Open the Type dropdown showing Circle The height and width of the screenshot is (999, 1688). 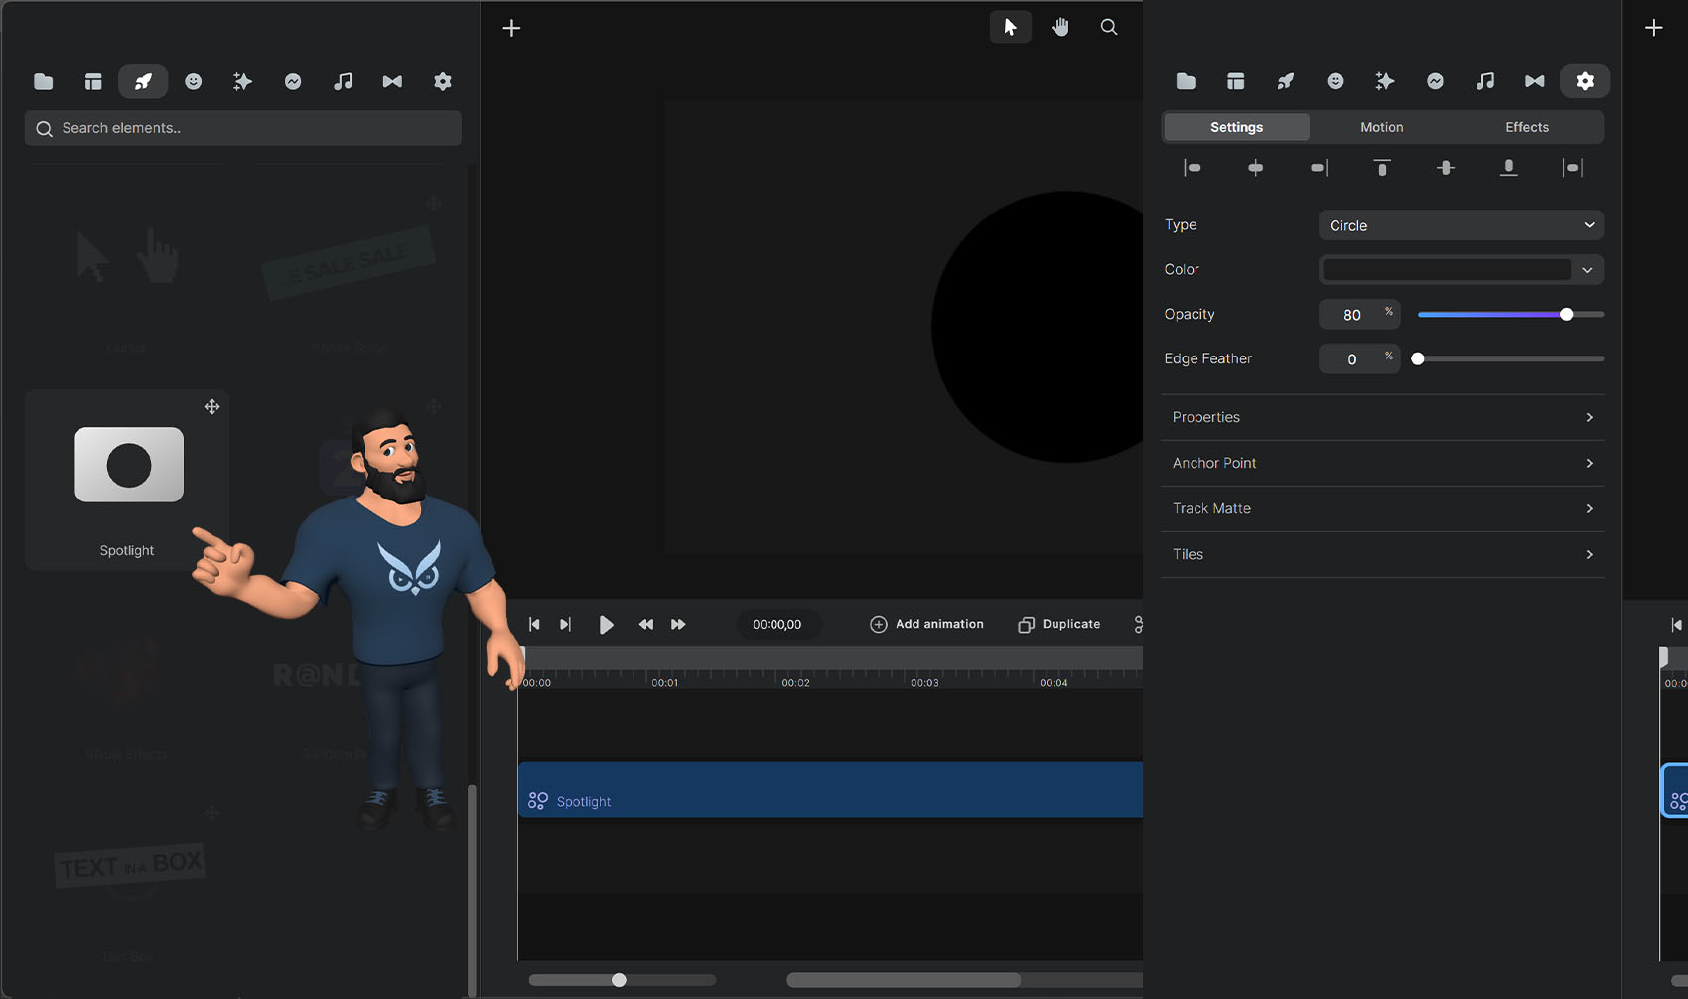[x=1461, y=225]
